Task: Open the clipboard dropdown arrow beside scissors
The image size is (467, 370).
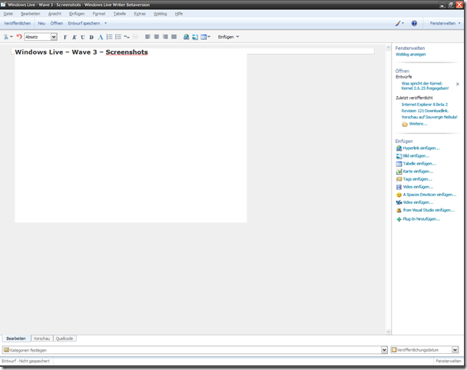Action: pyautogui.click(x=12, y=37)
